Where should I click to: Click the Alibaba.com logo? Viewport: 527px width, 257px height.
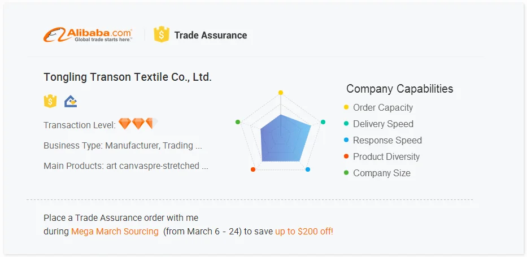click(88, 35)
